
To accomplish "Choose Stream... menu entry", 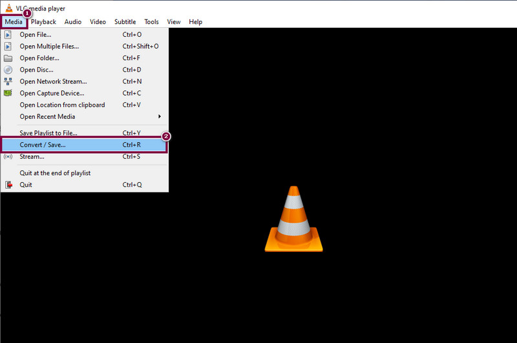I will (85, 156).
